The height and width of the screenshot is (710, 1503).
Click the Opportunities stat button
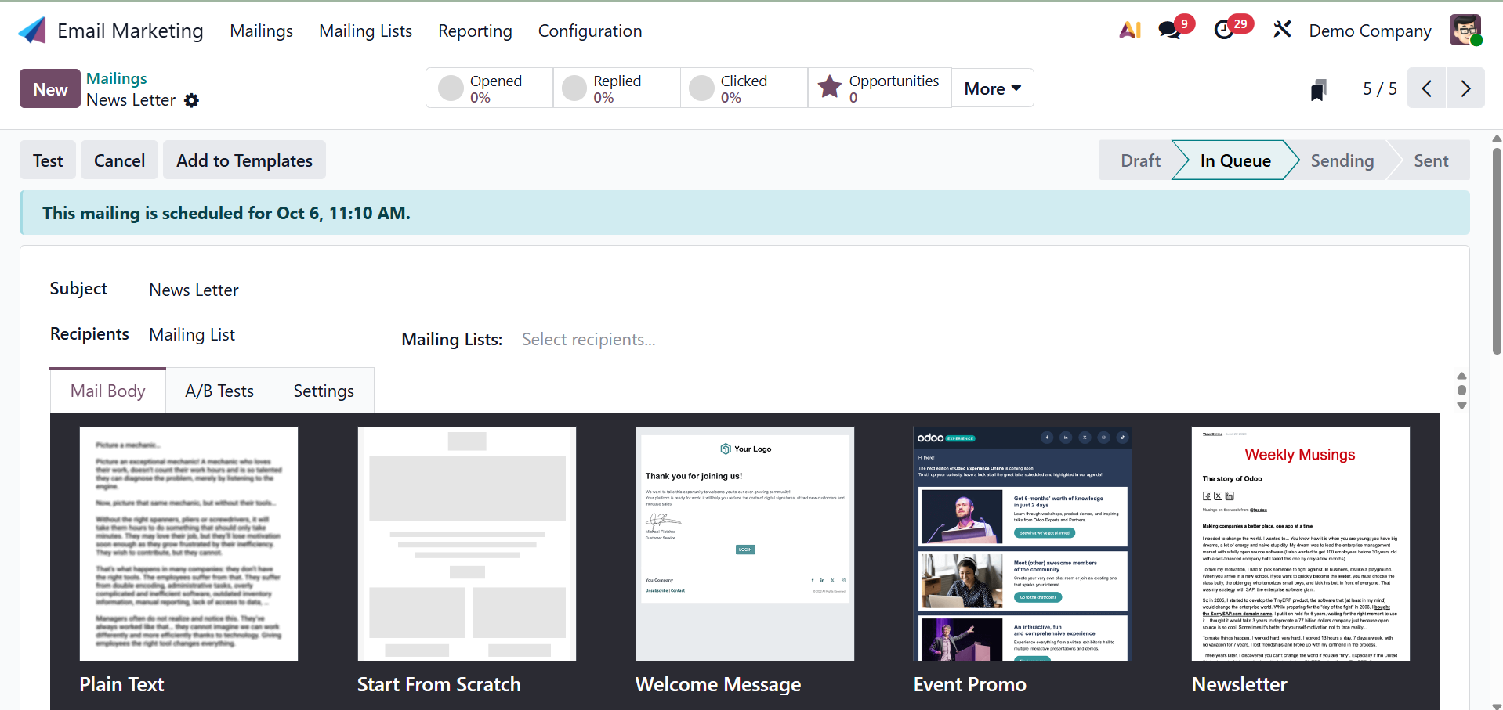pyautogui.click(x=879, y=88)
